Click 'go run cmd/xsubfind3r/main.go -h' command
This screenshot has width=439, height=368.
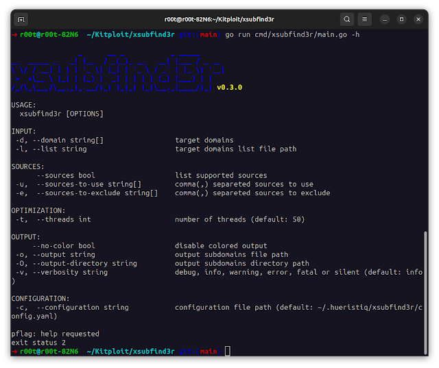293,35
